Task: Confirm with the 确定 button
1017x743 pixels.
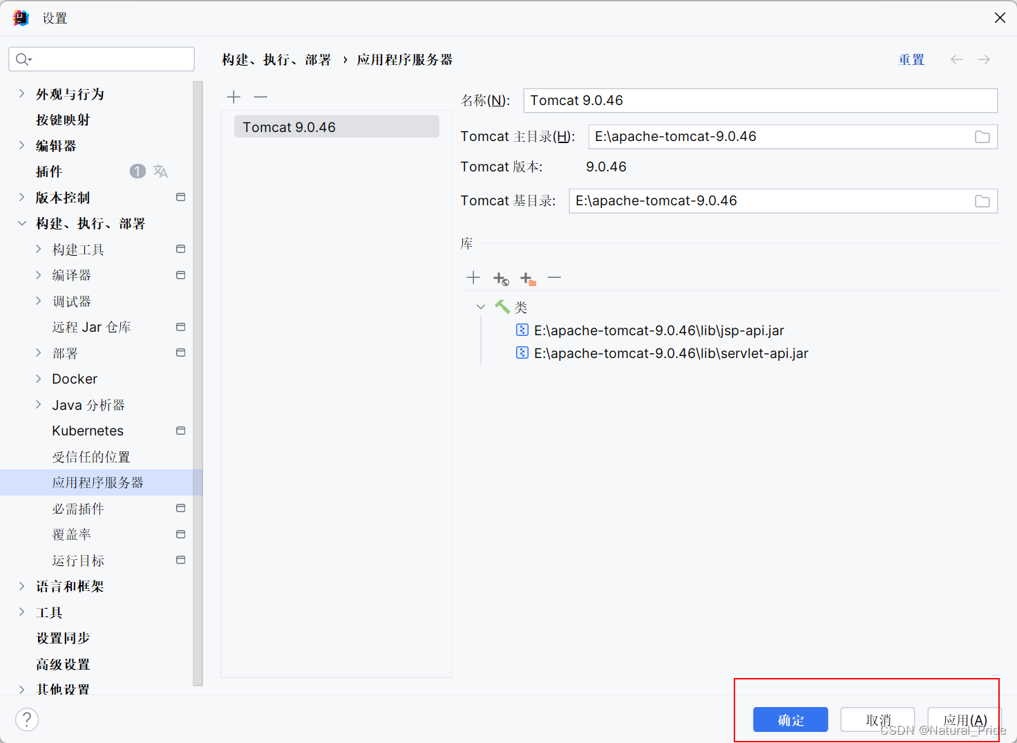Action: point(790,720)
